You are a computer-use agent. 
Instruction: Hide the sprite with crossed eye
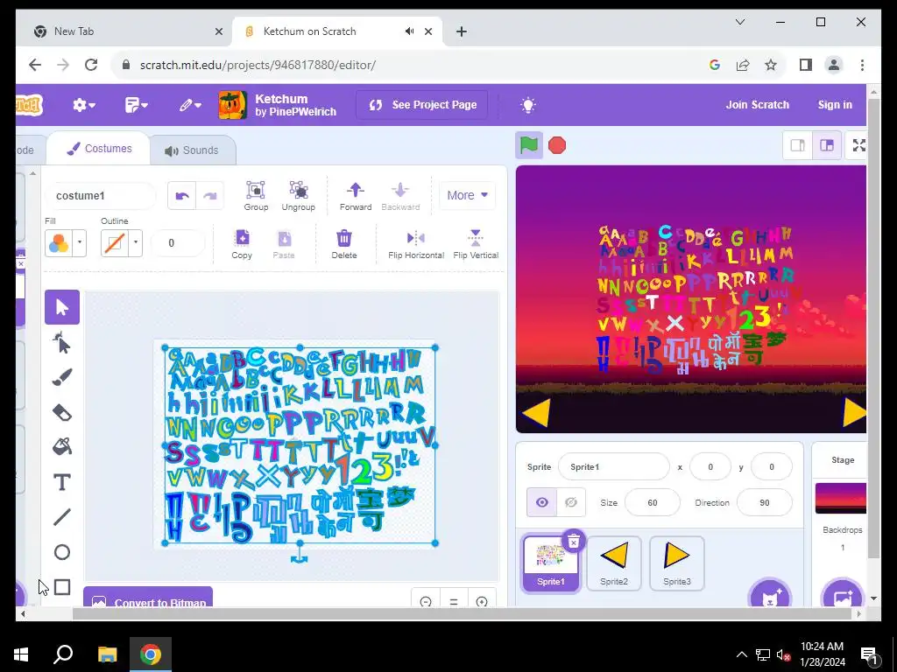click(x=571, y=502)
